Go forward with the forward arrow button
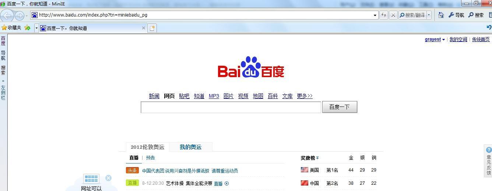The image size is (492, 191). pos(20,15)
